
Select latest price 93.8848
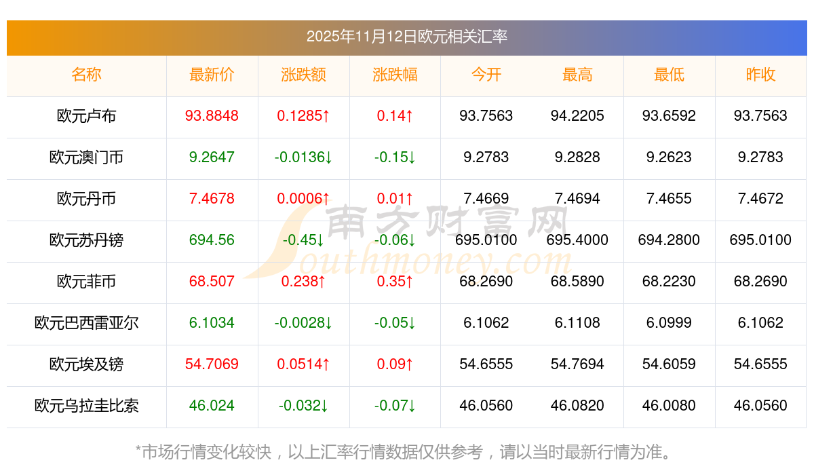[x=212, y=116]
